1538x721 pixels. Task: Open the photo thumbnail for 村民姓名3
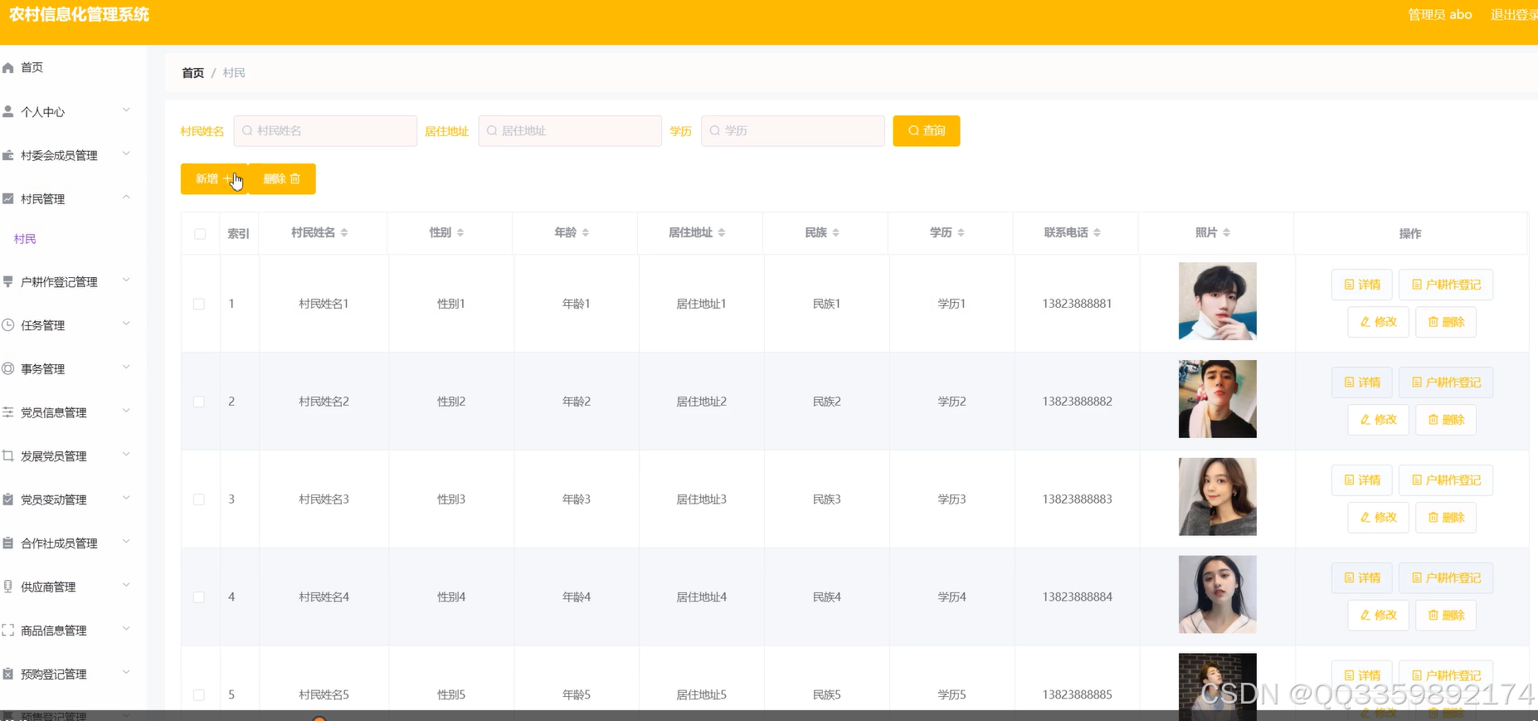1218,497
